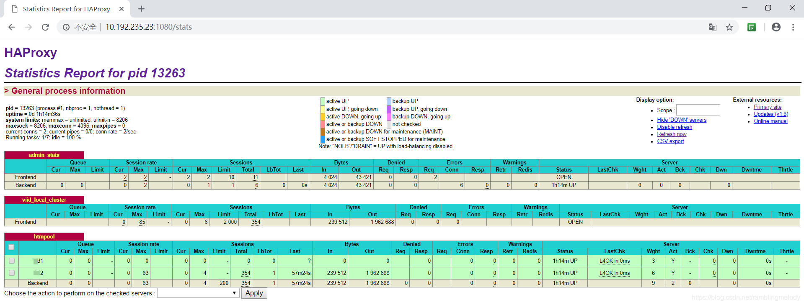Click the 11 sessions total in admin_stats Frontend
The height and width of the screenshot is (305, 804).
pos(255,177)
